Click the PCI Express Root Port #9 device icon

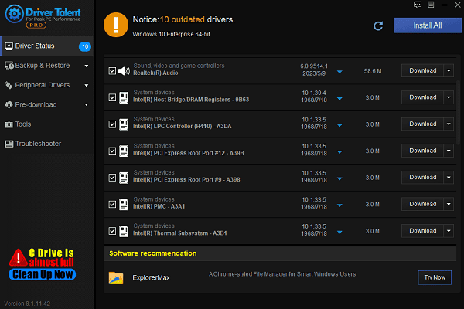[124, 178]
